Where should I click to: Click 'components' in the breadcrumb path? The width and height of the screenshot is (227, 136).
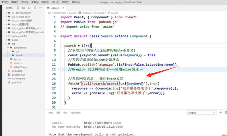click(x=60, y=13)
